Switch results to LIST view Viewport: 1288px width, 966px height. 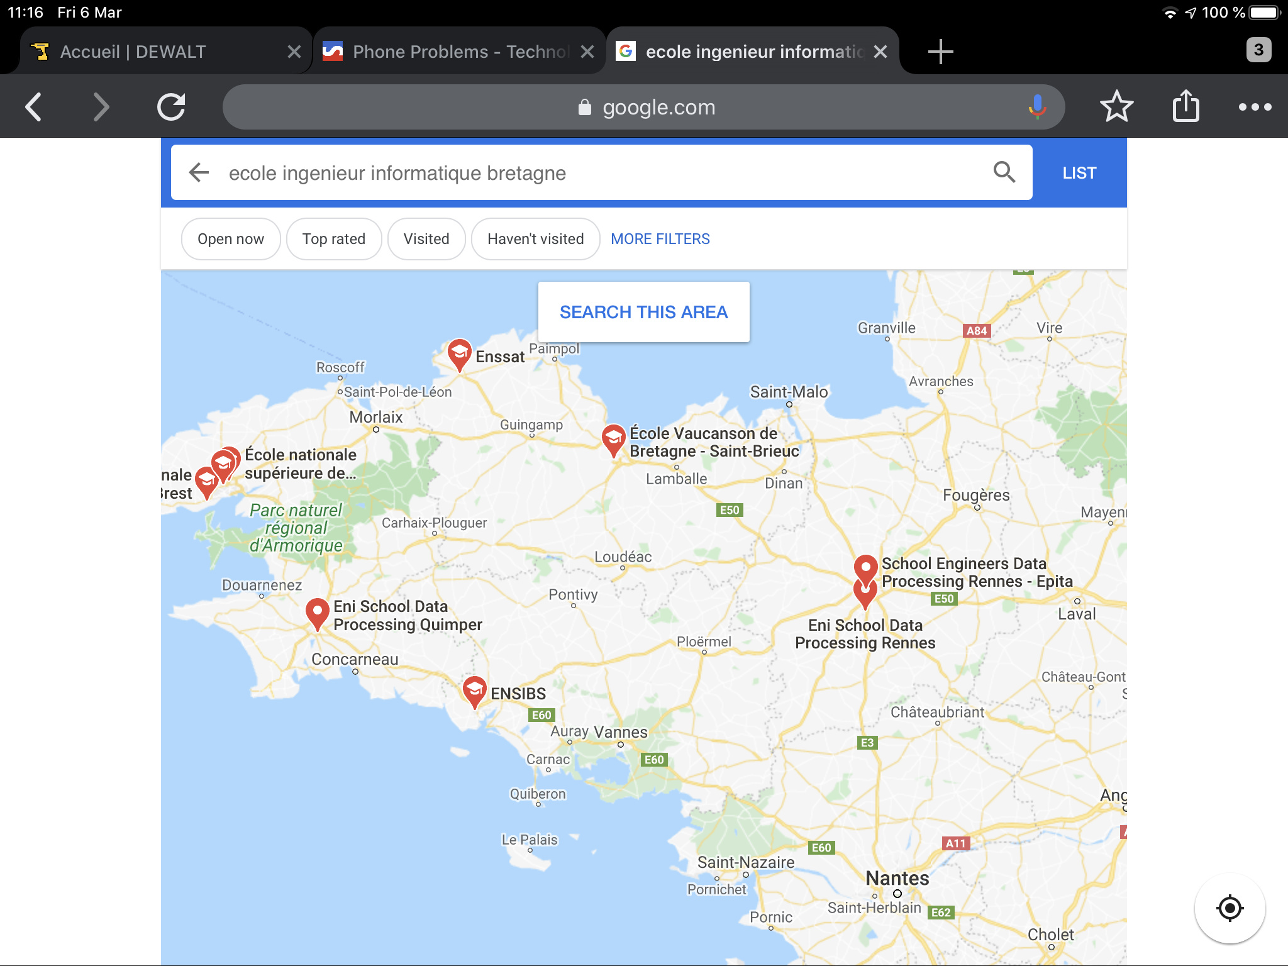(1079, 173)
